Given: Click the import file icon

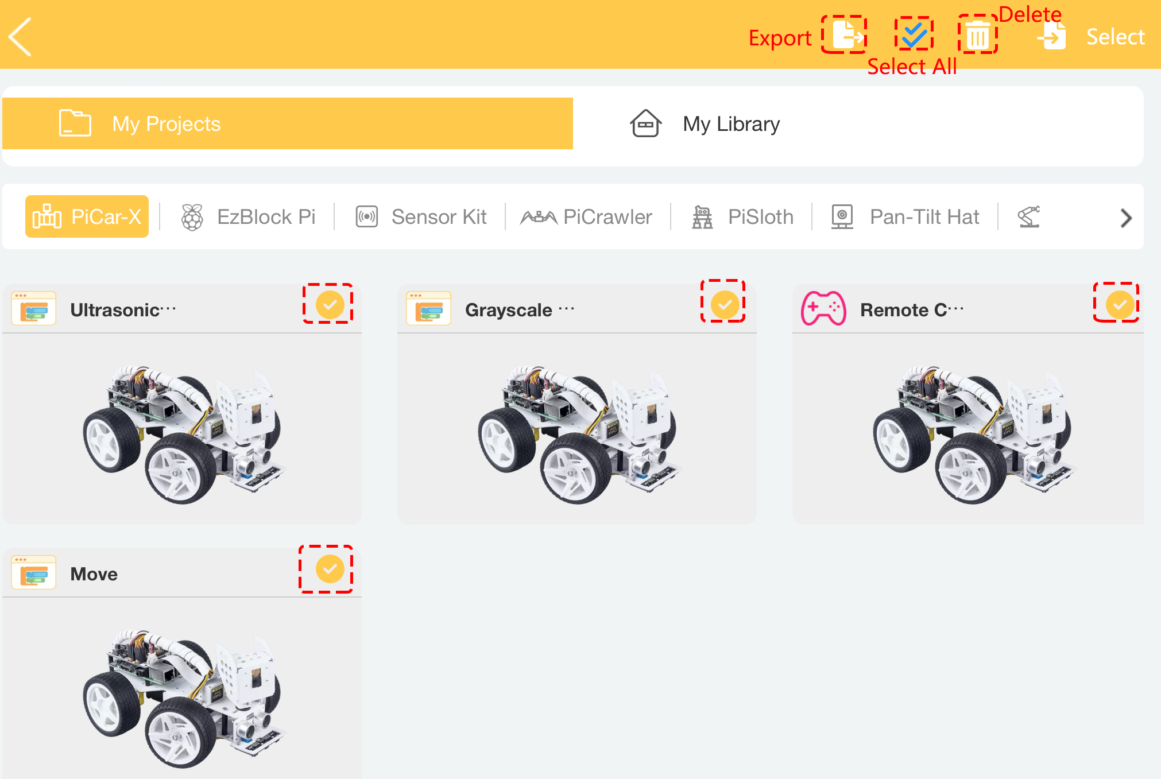Looking at the screenshot, I should (1051, 36).
